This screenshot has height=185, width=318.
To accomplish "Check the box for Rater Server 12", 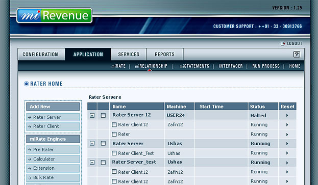I will (x=103, y=115).
